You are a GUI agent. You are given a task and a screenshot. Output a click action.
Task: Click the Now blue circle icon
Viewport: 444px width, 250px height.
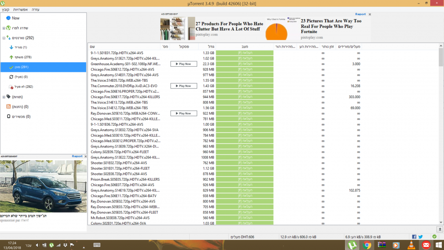8,18
